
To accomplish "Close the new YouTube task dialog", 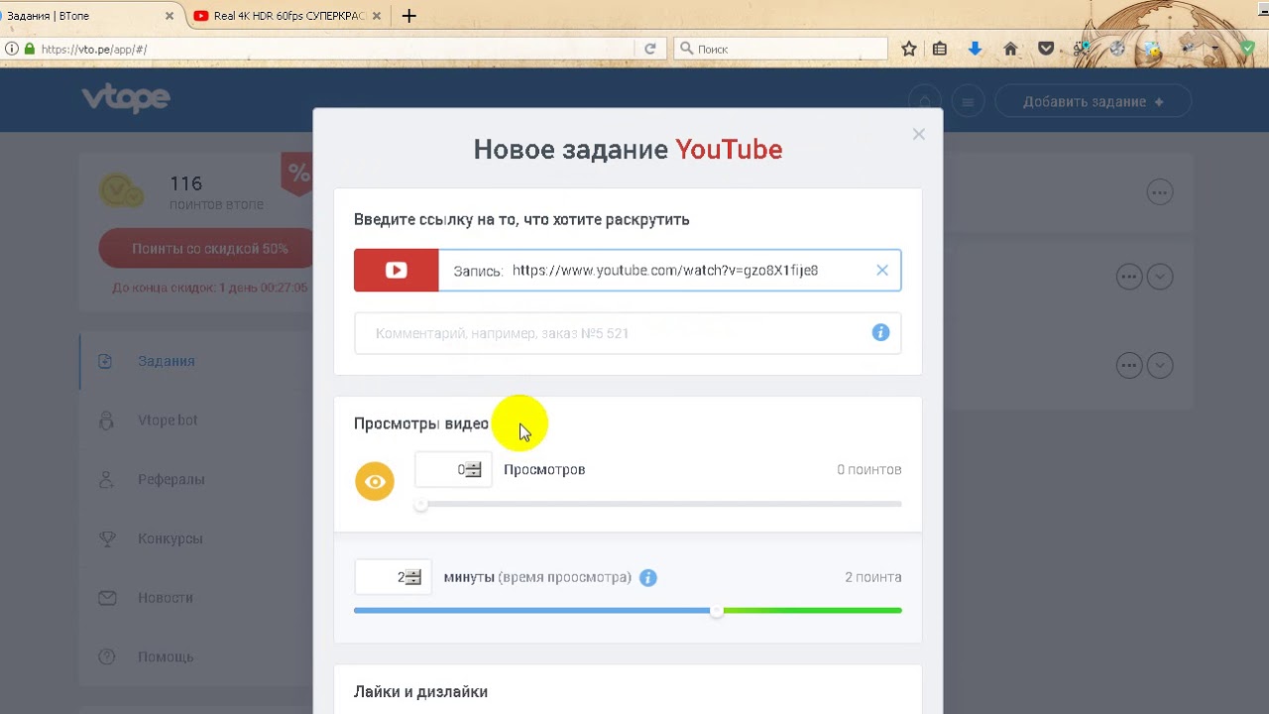I will pos(919,134).
